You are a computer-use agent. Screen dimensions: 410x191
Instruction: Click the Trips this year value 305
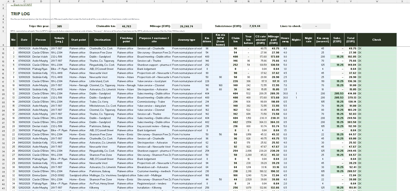click(x=59, y=26)
